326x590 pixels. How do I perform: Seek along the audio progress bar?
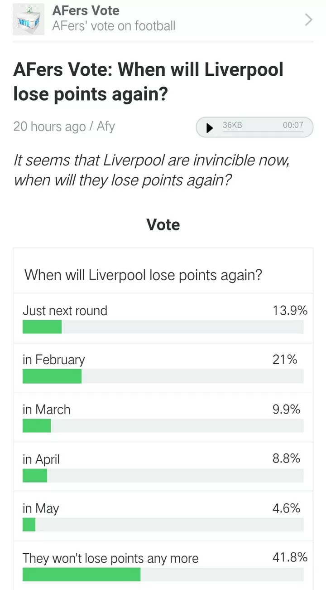pos(263,132)
